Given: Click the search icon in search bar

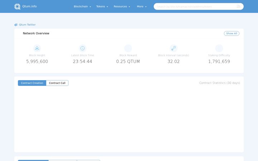Looking at the screenshot, I should [x=238, y=6].
